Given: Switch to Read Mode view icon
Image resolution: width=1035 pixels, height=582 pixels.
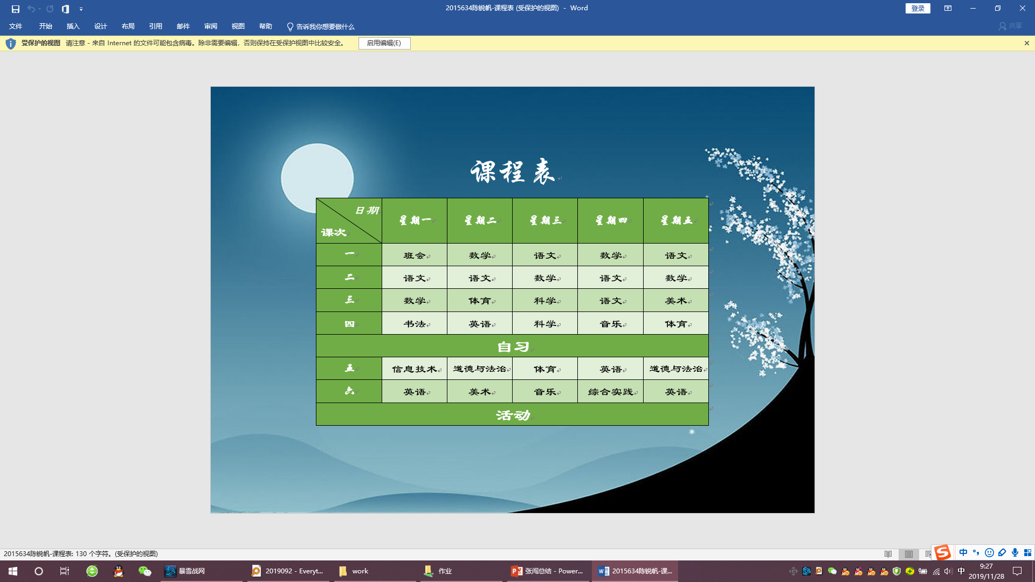Looking at the screenshot, I should pos(888,554).
